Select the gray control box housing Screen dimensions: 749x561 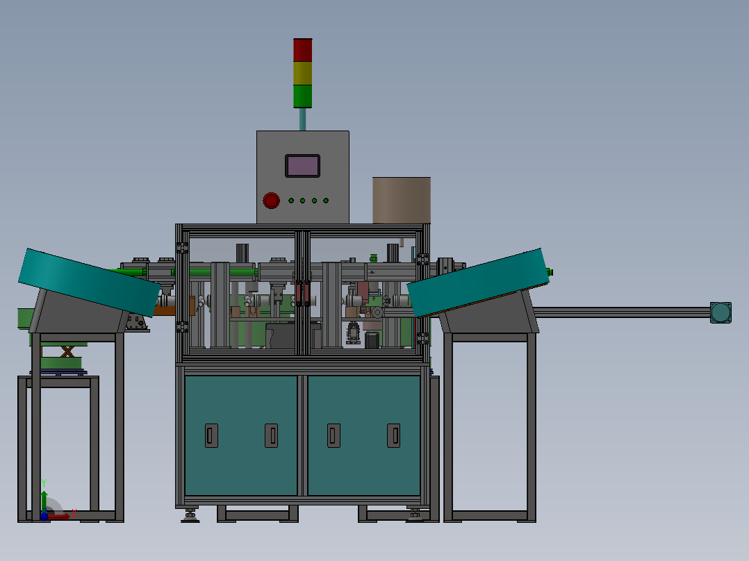click(303, 177)
